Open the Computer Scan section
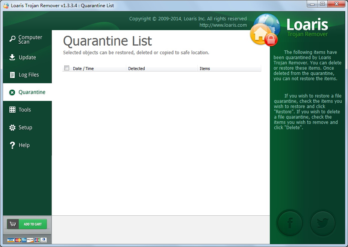Viewport: 348px width, 247px height. click(x=27, y=40)
